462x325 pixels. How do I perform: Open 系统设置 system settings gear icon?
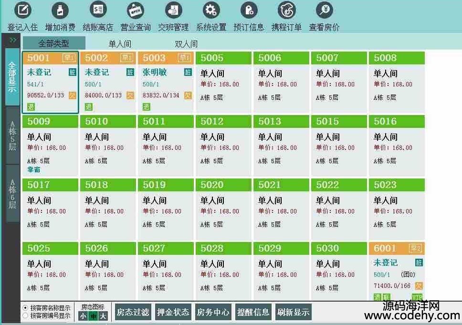tap(211, 10)
